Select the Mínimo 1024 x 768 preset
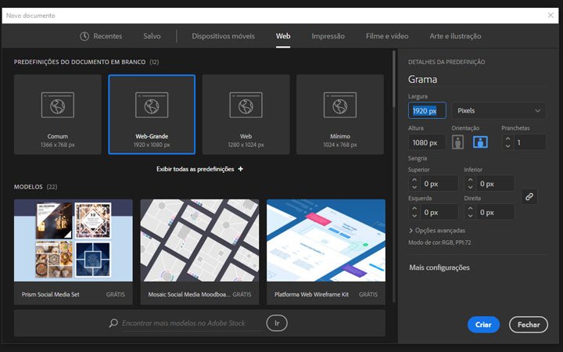Image resolution: width=563 pixels, height=352 pixels. (340, 114)
